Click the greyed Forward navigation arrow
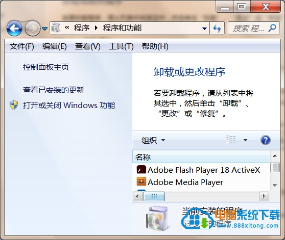 click(x=33, y=28)
